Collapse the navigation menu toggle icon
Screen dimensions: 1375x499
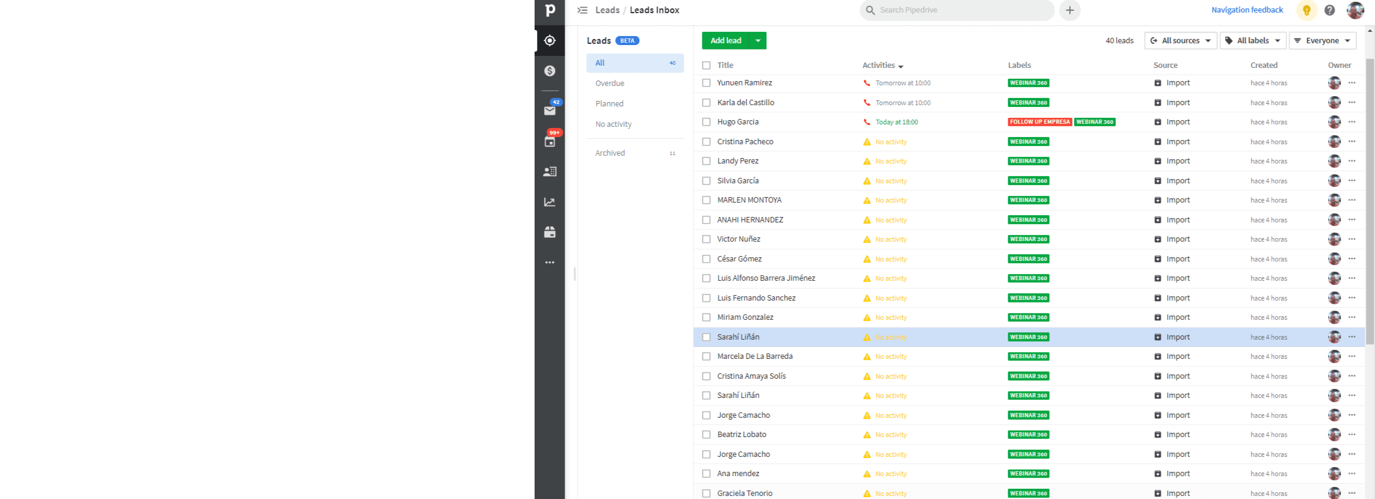point(582,10)
